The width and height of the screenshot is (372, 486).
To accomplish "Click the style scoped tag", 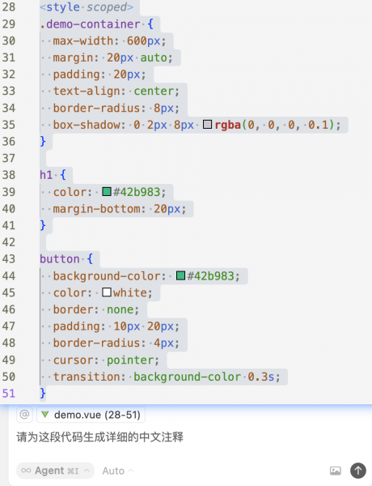I will 87,7.
